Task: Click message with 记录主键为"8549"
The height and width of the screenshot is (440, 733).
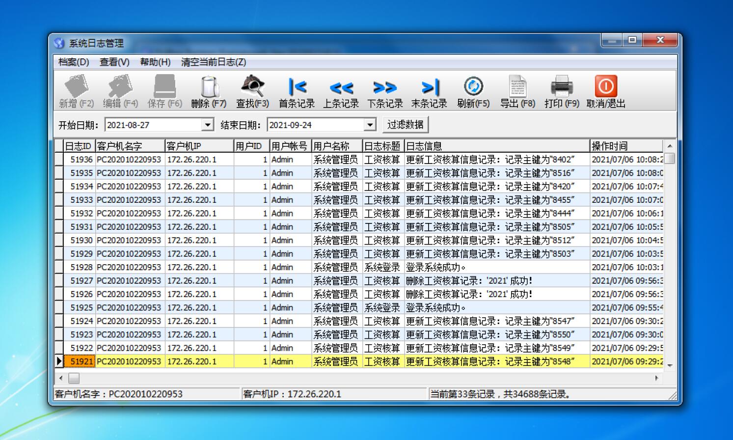Action: [x=497, y=348]
